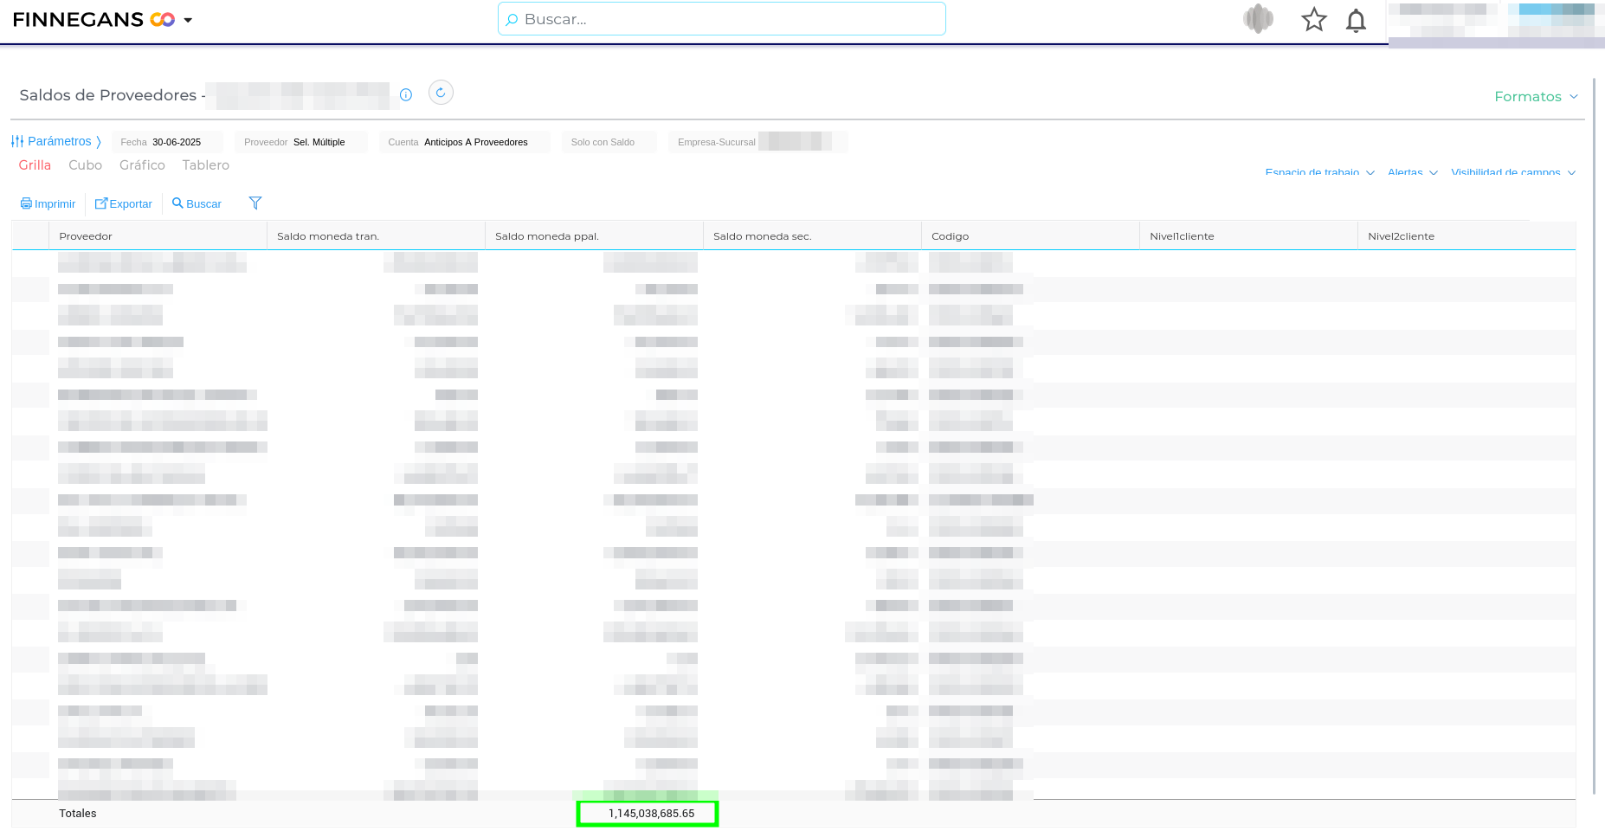Click the Buscar magnifier icon in toolbar
This screenshot has width=1605, height=831.
point(177,203)
